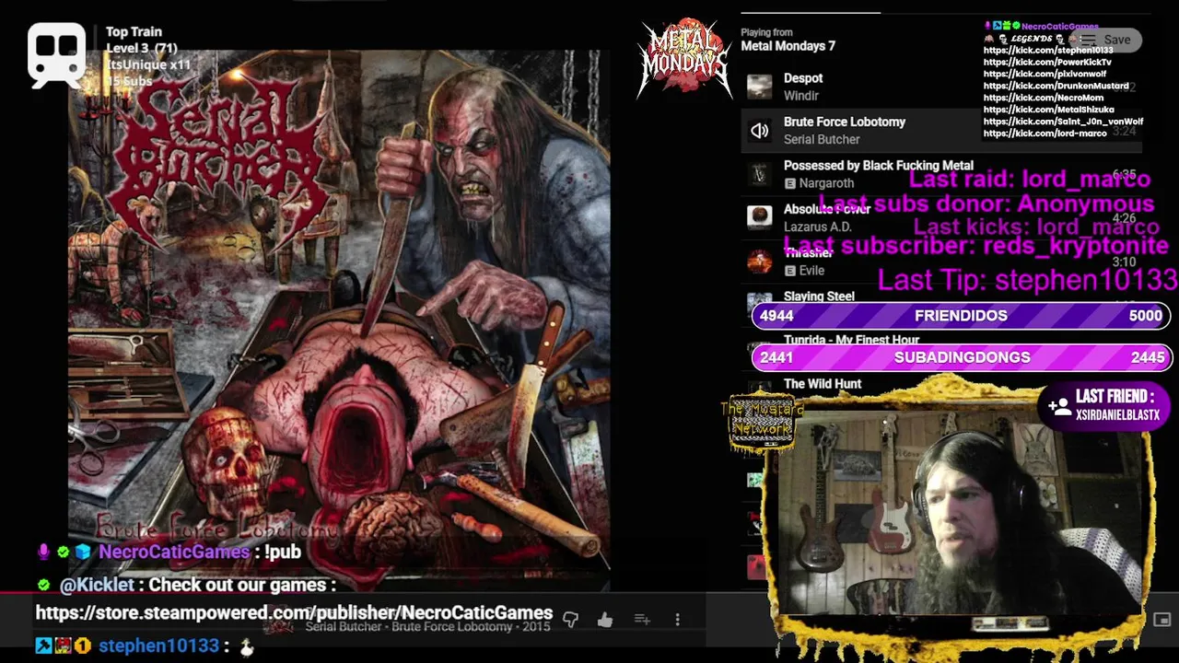Select the Absolute Power album thumbnail
1179x663 pixels.
click(x=759, y=217)
